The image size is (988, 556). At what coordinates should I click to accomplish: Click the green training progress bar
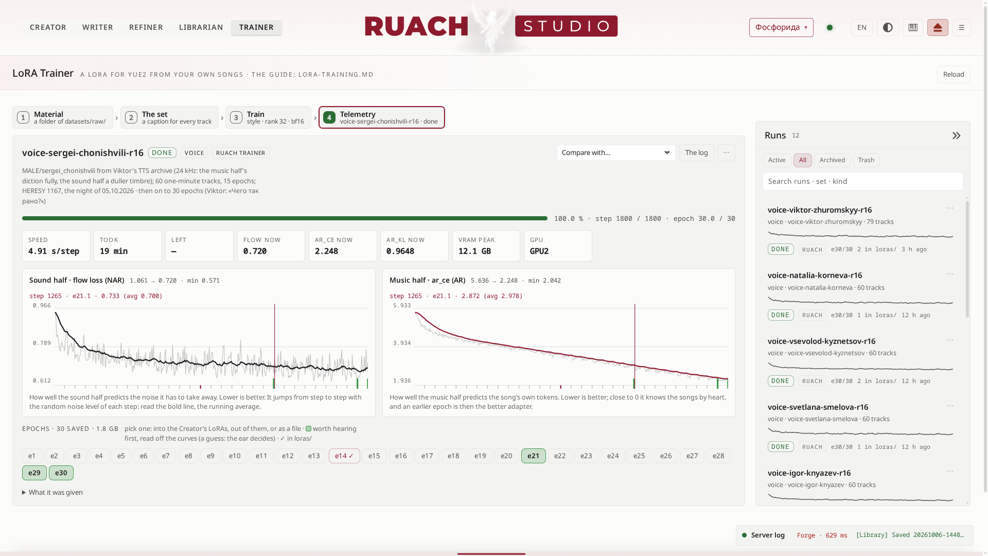click(x=285, y=218)
